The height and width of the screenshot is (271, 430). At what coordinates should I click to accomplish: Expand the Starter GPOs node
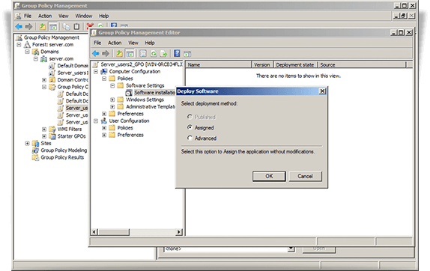tap(44, 136)
